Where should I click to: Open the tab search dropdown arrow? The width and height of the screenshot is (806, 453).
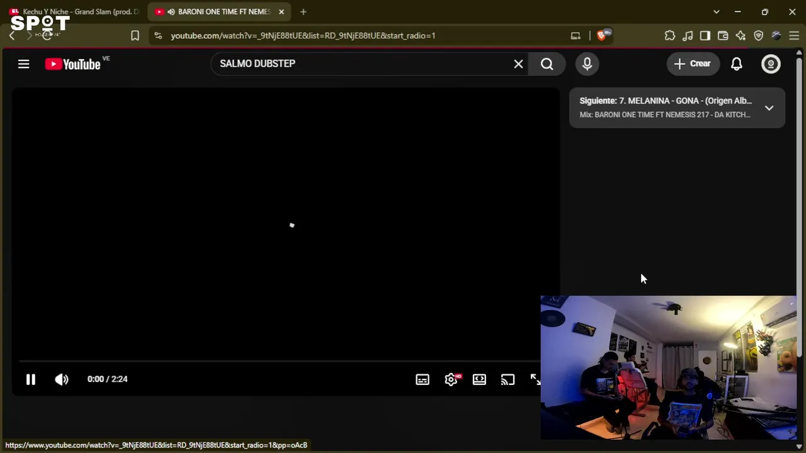pos(716,12)
